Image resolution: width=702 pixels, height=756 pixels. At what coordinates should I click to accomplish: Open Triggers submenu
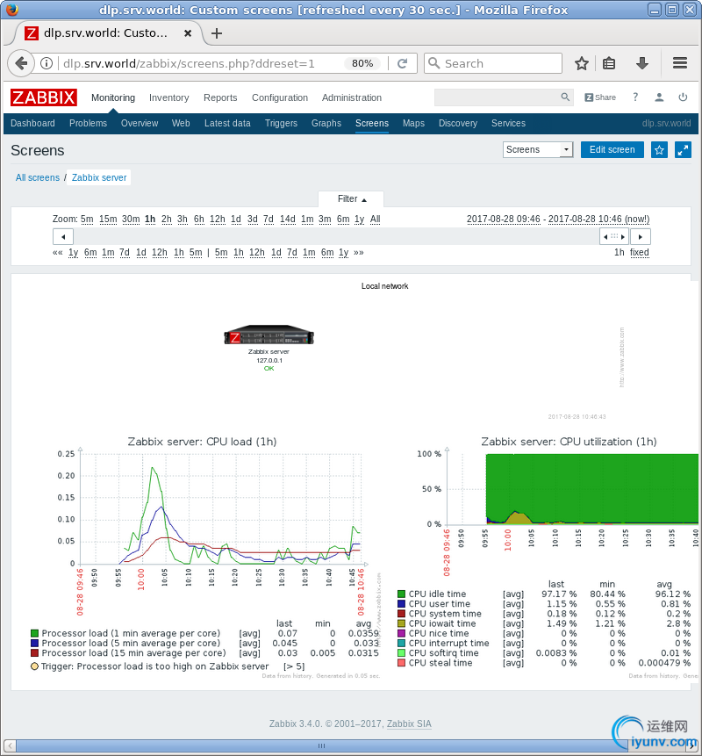point(281,123)
